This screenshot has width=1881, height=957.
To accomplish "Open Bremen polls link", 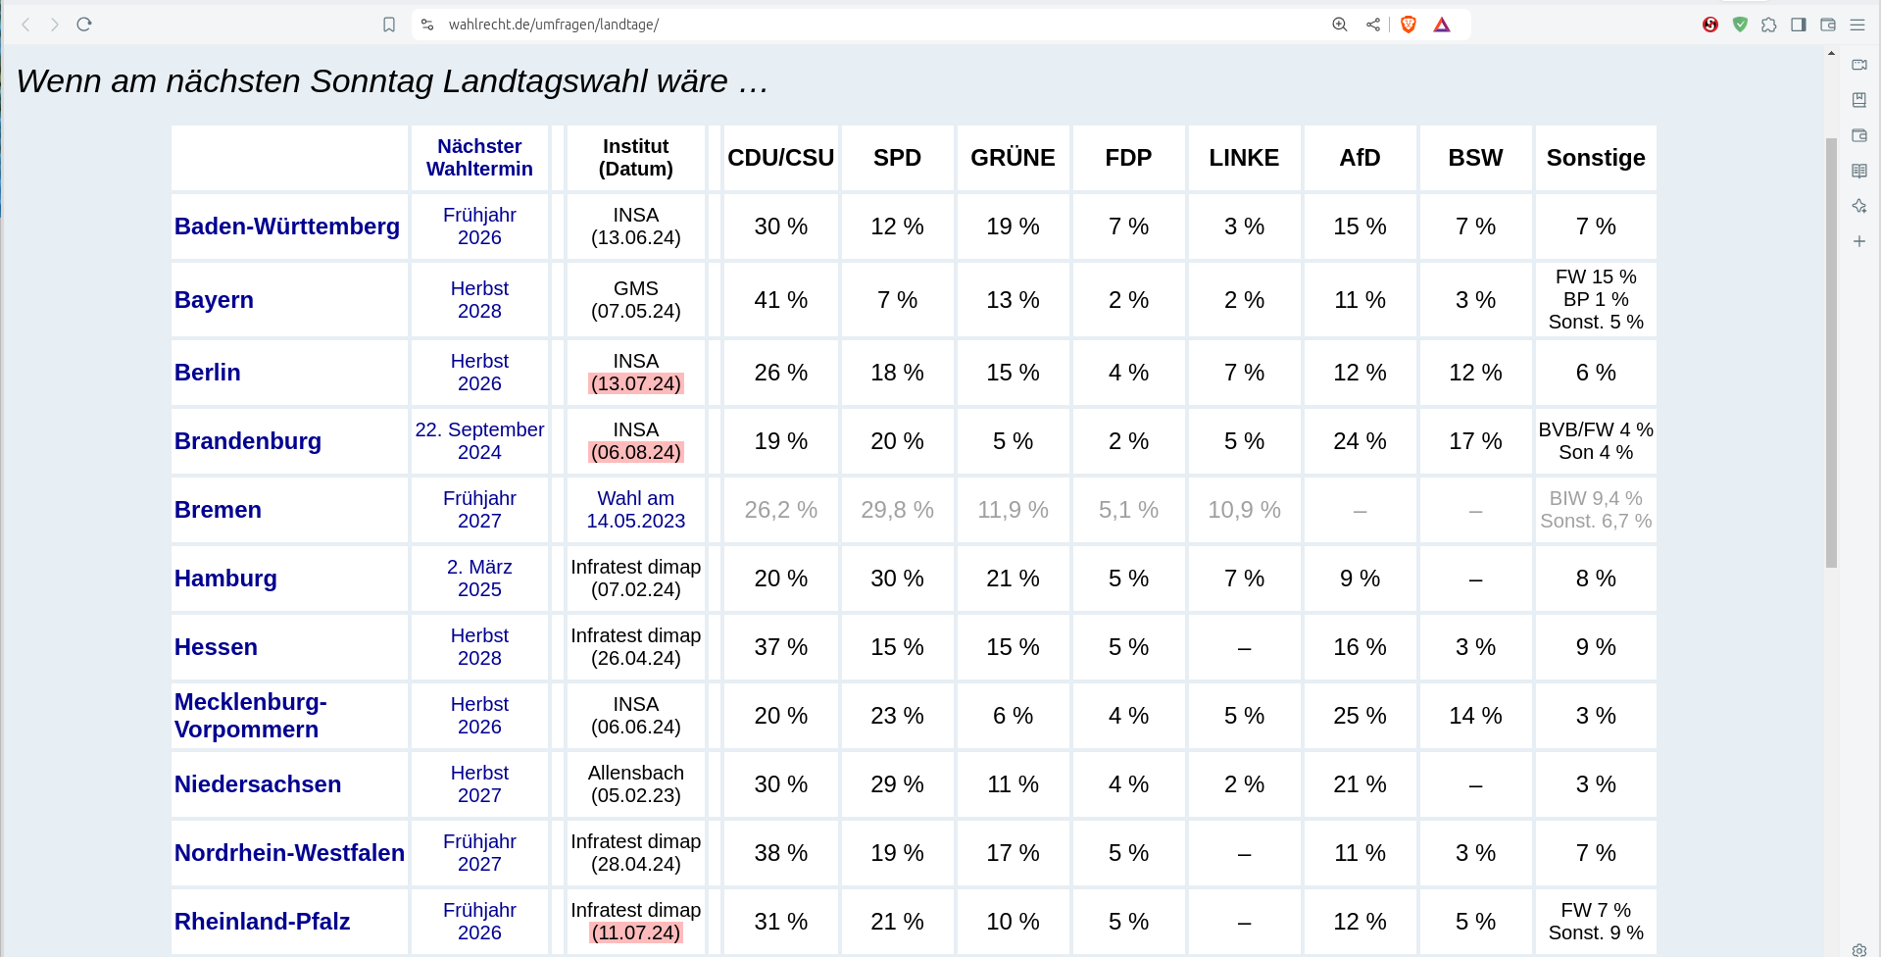I will tap(218, 510).
